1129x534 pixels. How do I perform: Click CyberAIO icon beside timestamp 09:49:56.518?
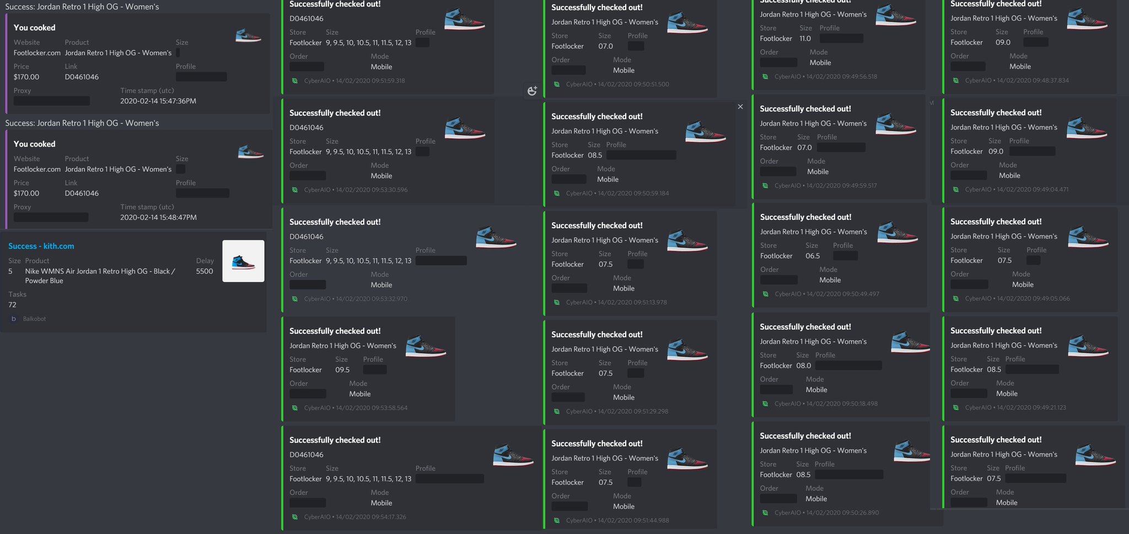click(765, 77)
